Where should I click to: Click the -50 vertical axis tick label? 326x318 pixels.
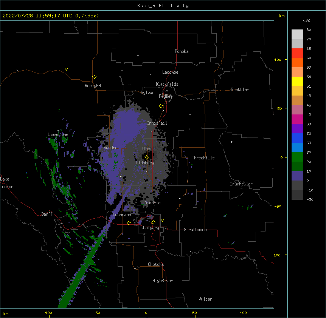click(278, 206)
